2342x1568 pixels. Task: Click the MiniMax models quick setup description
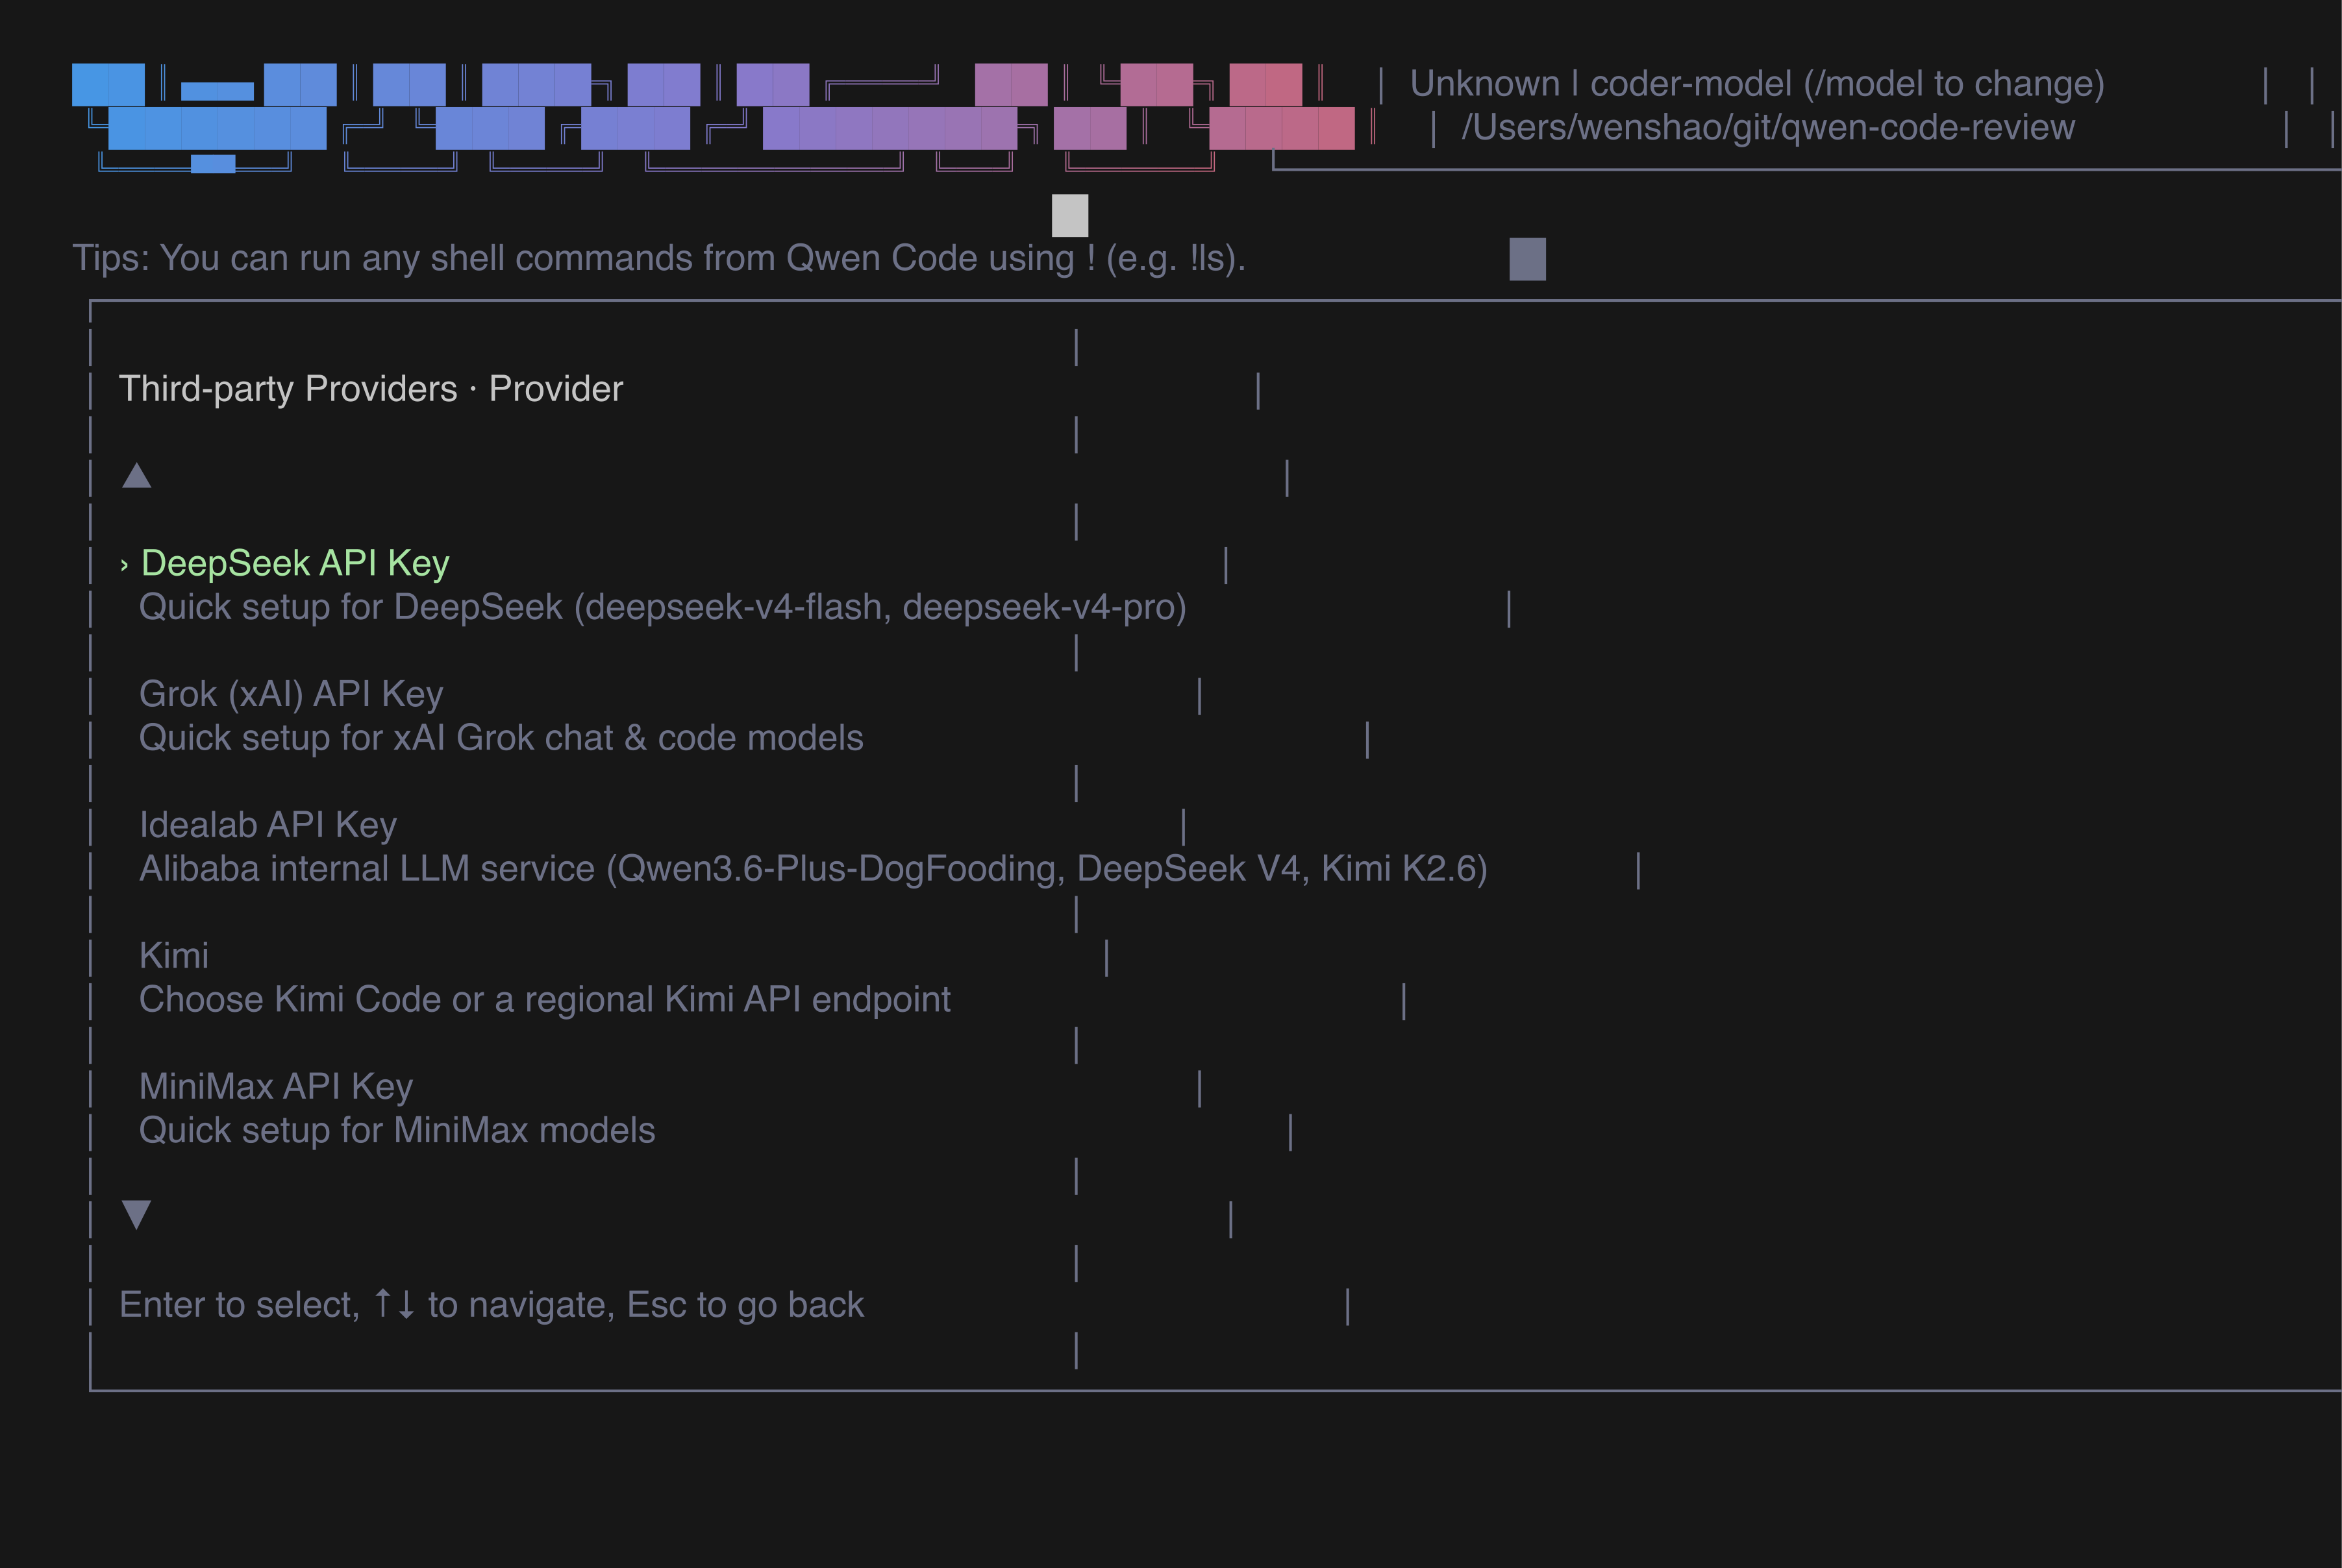(x=397, y=1130)
